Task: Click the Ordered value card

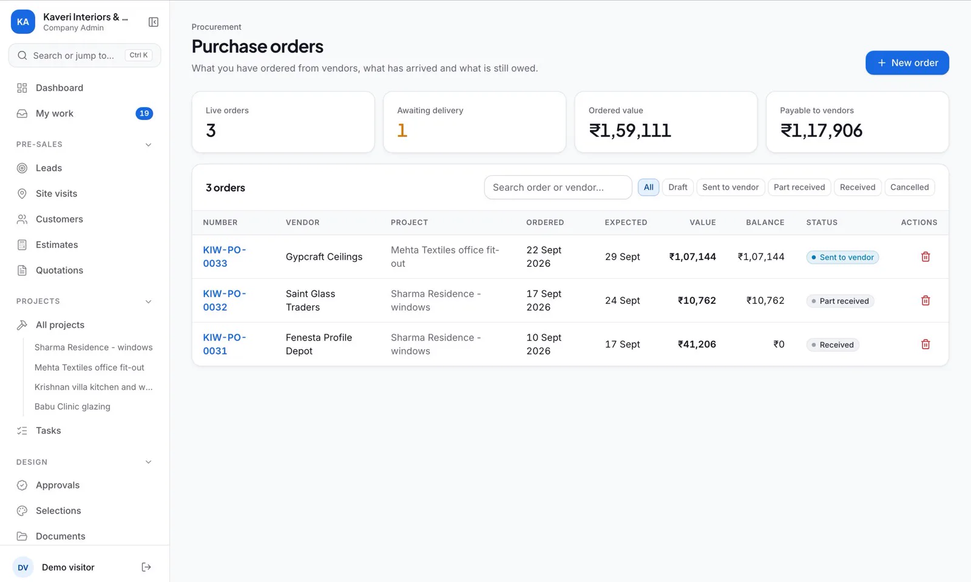Action: coord(666,122)
